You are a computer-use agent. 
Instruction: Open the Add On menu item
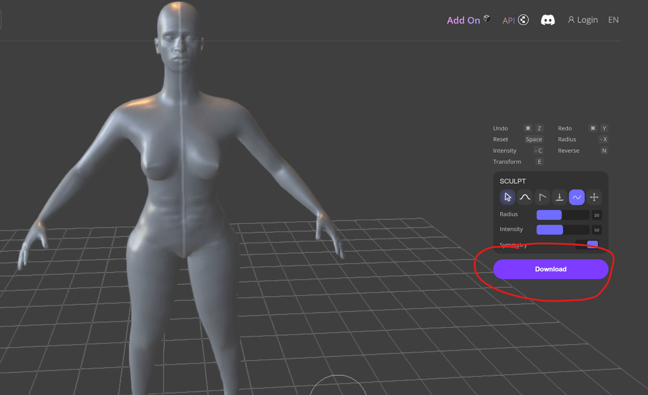pos(463,20)
